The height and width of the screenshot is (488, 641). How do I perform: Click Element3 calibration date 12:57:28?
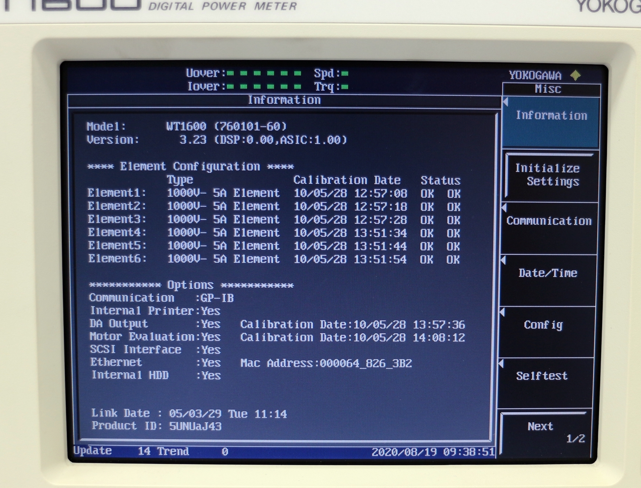click(x=350, y=220)
